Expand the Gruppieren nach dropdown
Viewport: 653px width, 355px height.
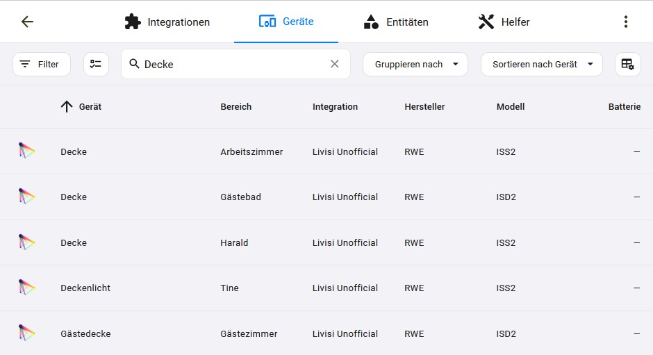point(415,64)
